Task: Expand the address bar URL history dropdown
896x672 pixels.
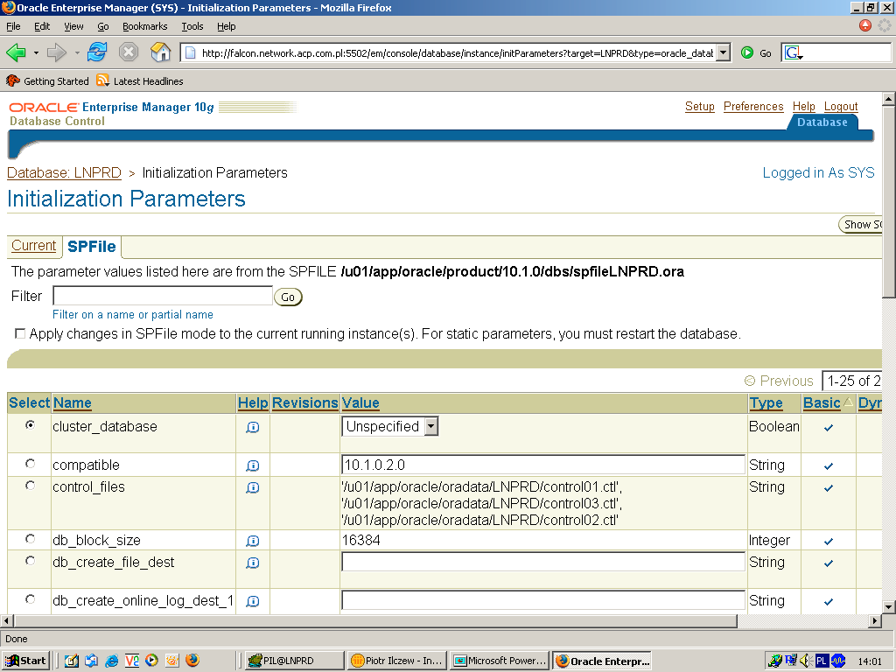Action: [x=724, y=52]
